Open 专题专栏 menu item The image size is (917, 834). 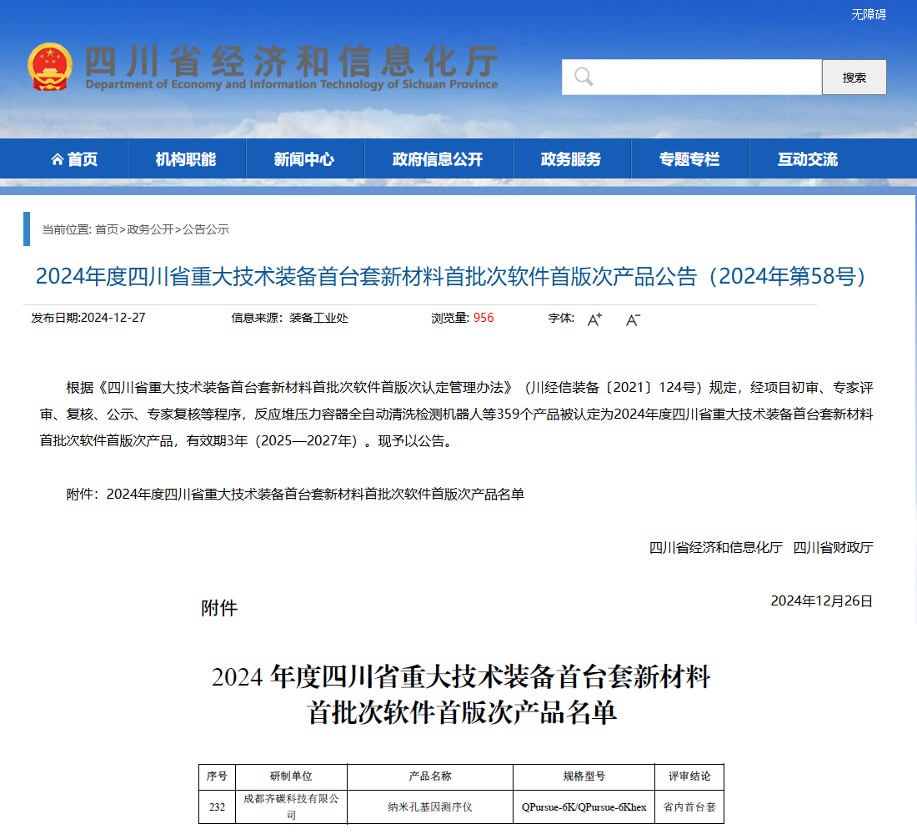[x=689, y=159]
